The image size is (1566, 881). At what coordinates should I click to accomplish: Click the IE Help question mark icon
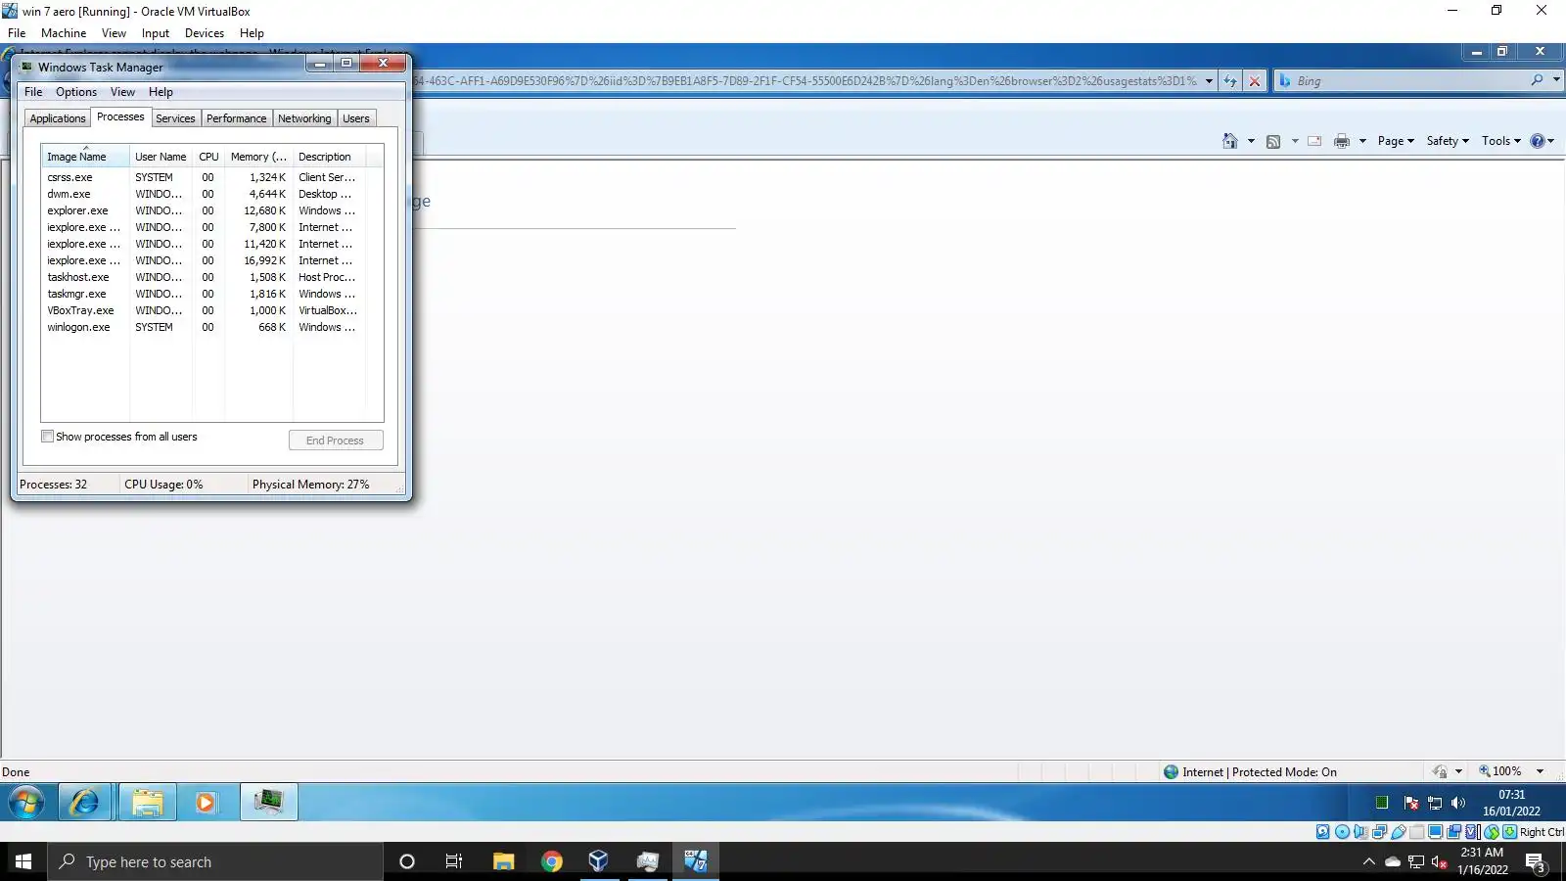[1538, 141]
